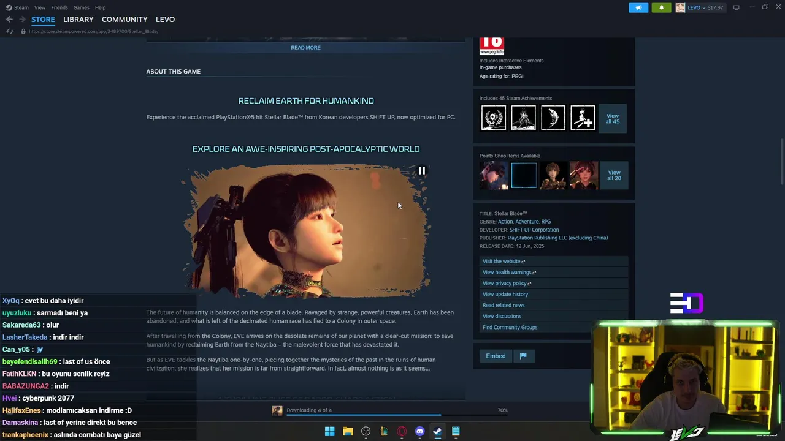Switch to the LIBRARY tab

coord(78,20)
